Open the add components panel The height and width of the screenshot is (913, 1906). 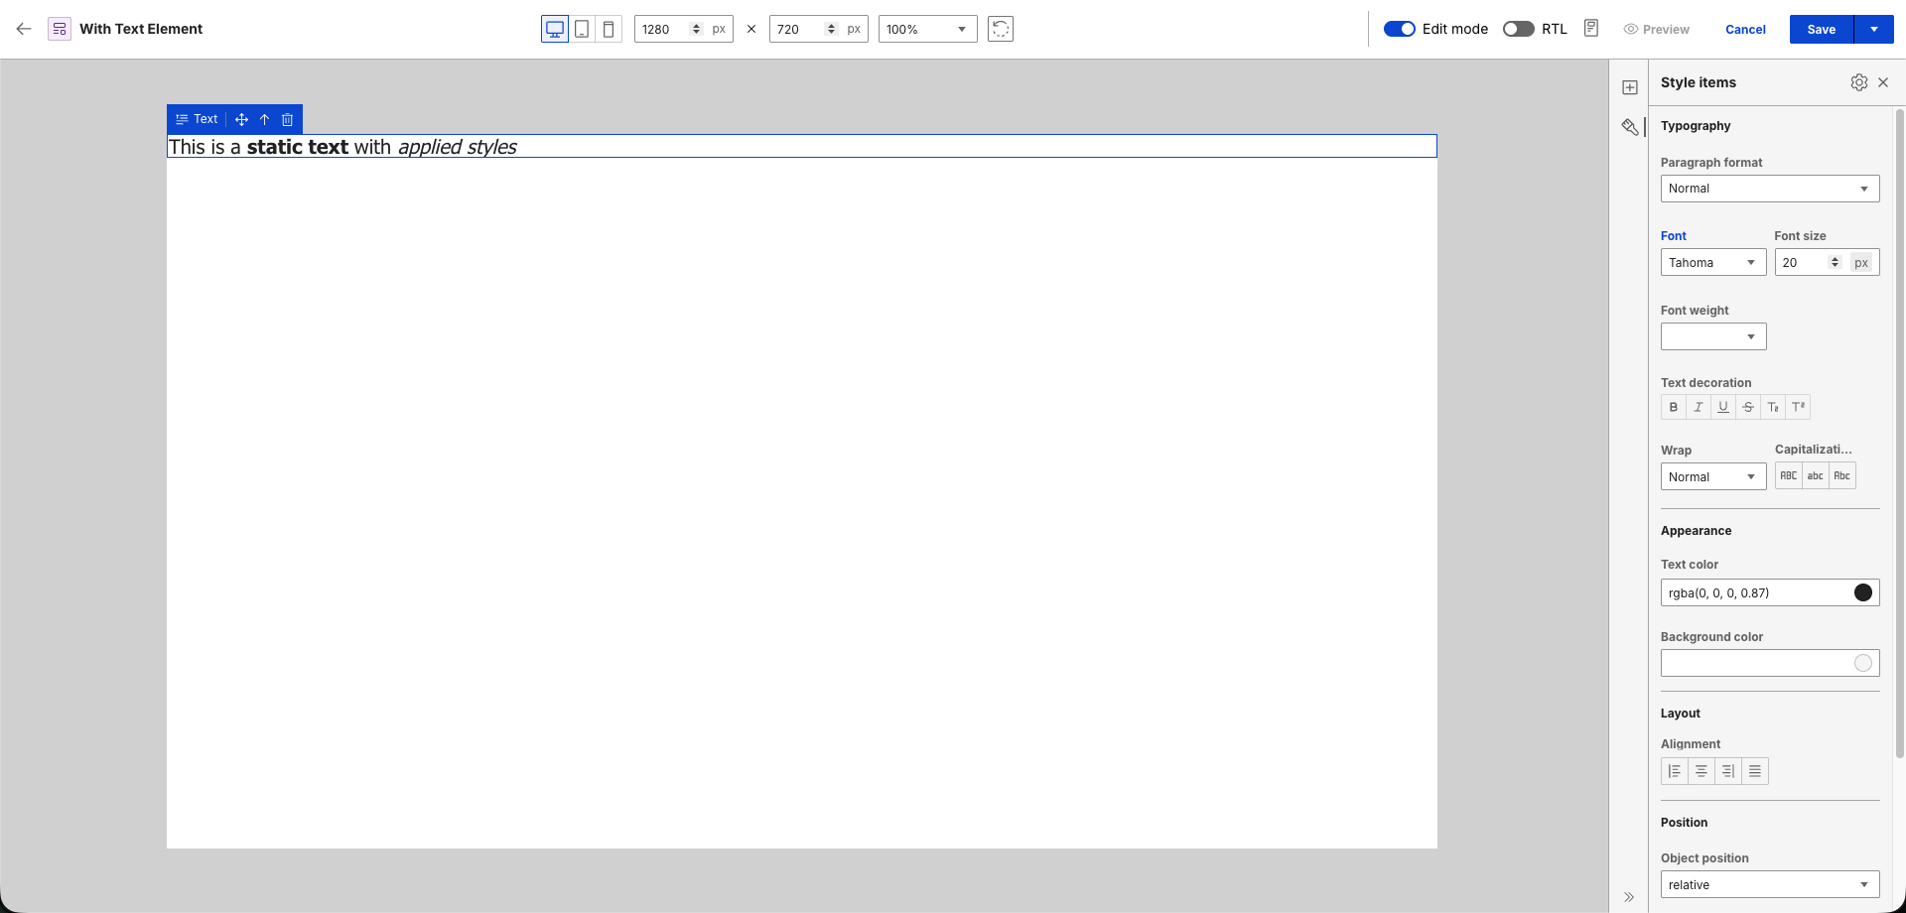pos(1630,87)
